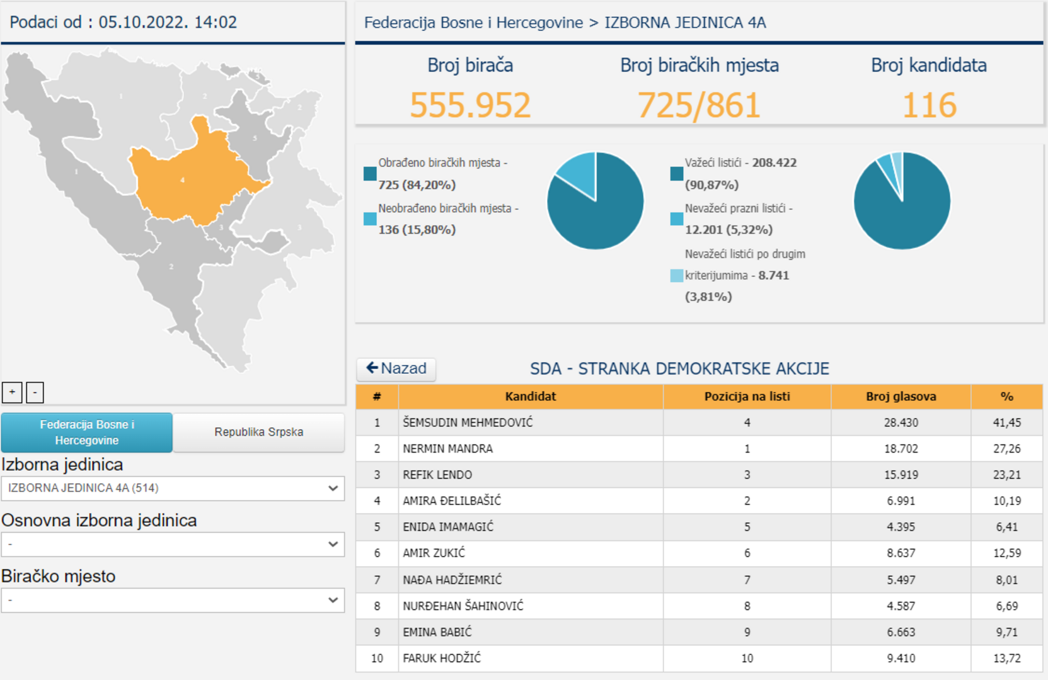
Task: Click the light blue Neobrađeno legend swatch
Action: point(370,219)
